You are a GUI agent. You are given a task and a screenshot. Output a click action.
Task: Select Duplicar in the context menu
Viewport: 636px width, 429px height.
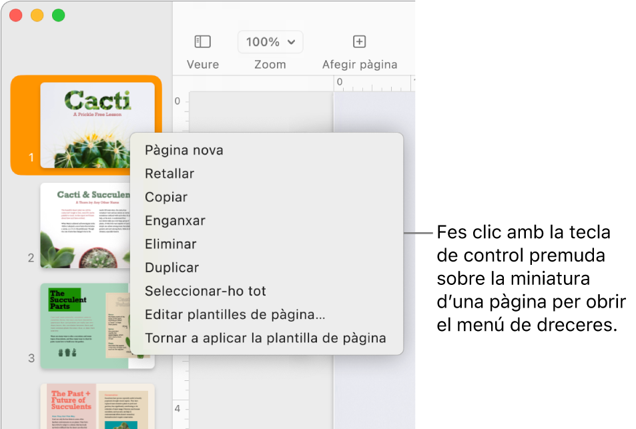click(266, 268)
